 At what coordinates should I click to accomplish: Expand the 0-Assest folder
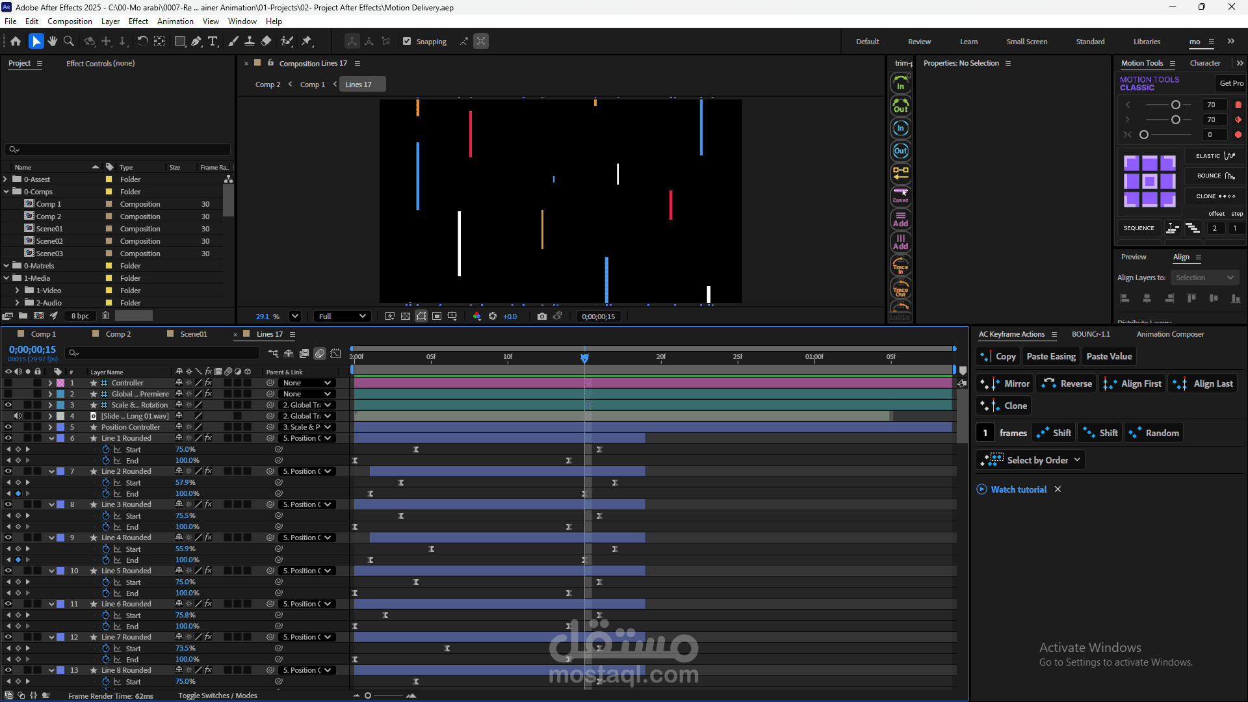pyautogui.click(x=6, y=179)
